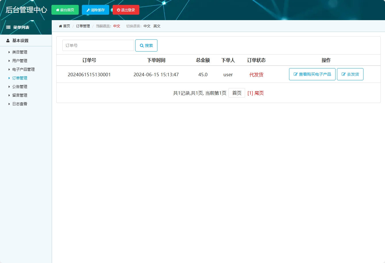385x263 pixels.
Task: Expand the 类目管理 sidebar arrow
Action: coord(9,52)
